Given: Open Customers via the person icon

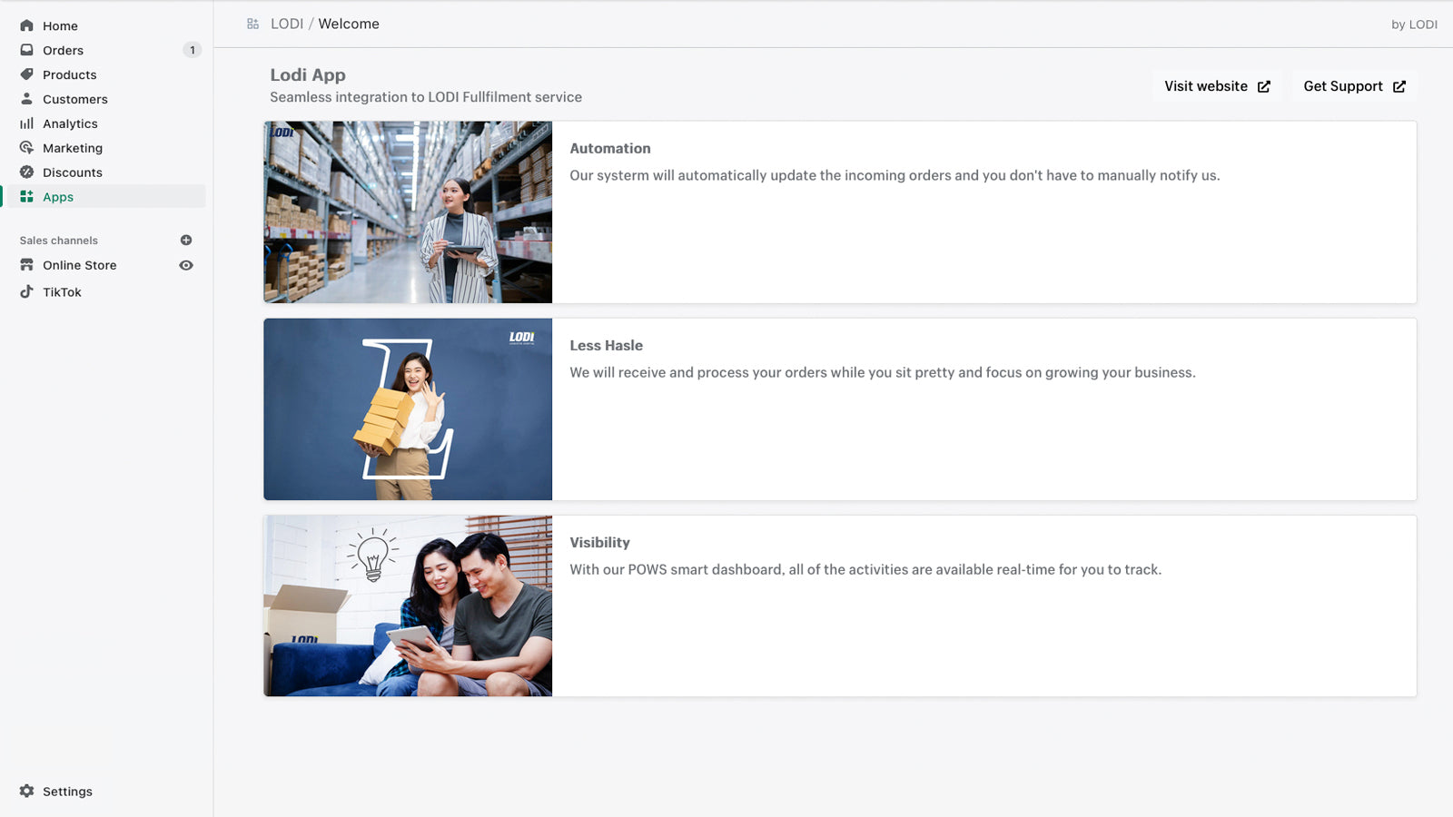Looking at the screenshot, I should pyautogui.click(x=26, y=99).
